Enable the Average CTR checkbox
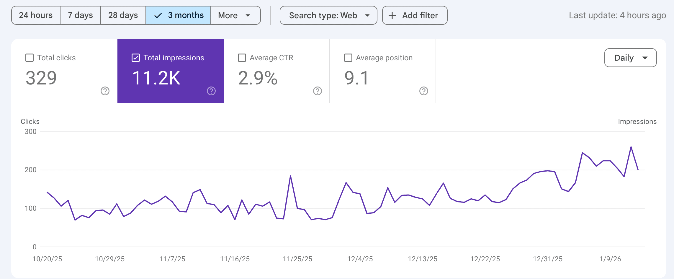The height and width of the screenshot is (279, 674). tap(242, 58)
